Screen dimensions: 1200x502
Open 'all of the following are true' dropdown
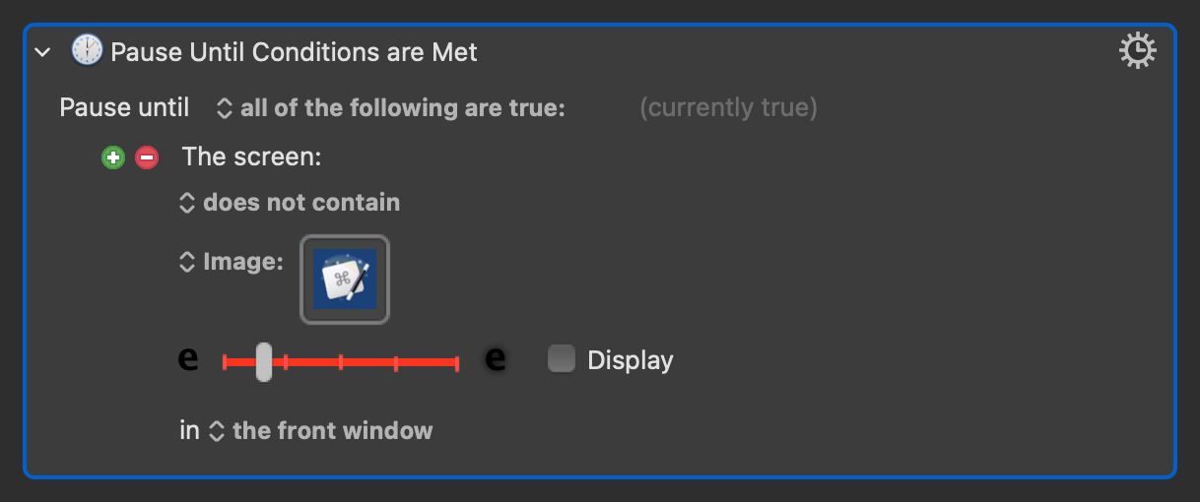coord(391,108)
